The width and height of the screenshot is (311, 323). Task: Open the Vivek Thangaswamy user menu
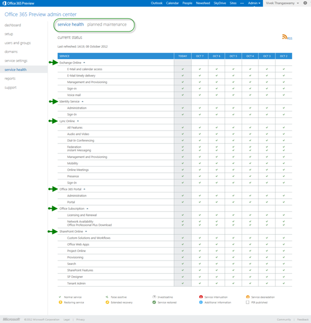(x=283, y=3)
